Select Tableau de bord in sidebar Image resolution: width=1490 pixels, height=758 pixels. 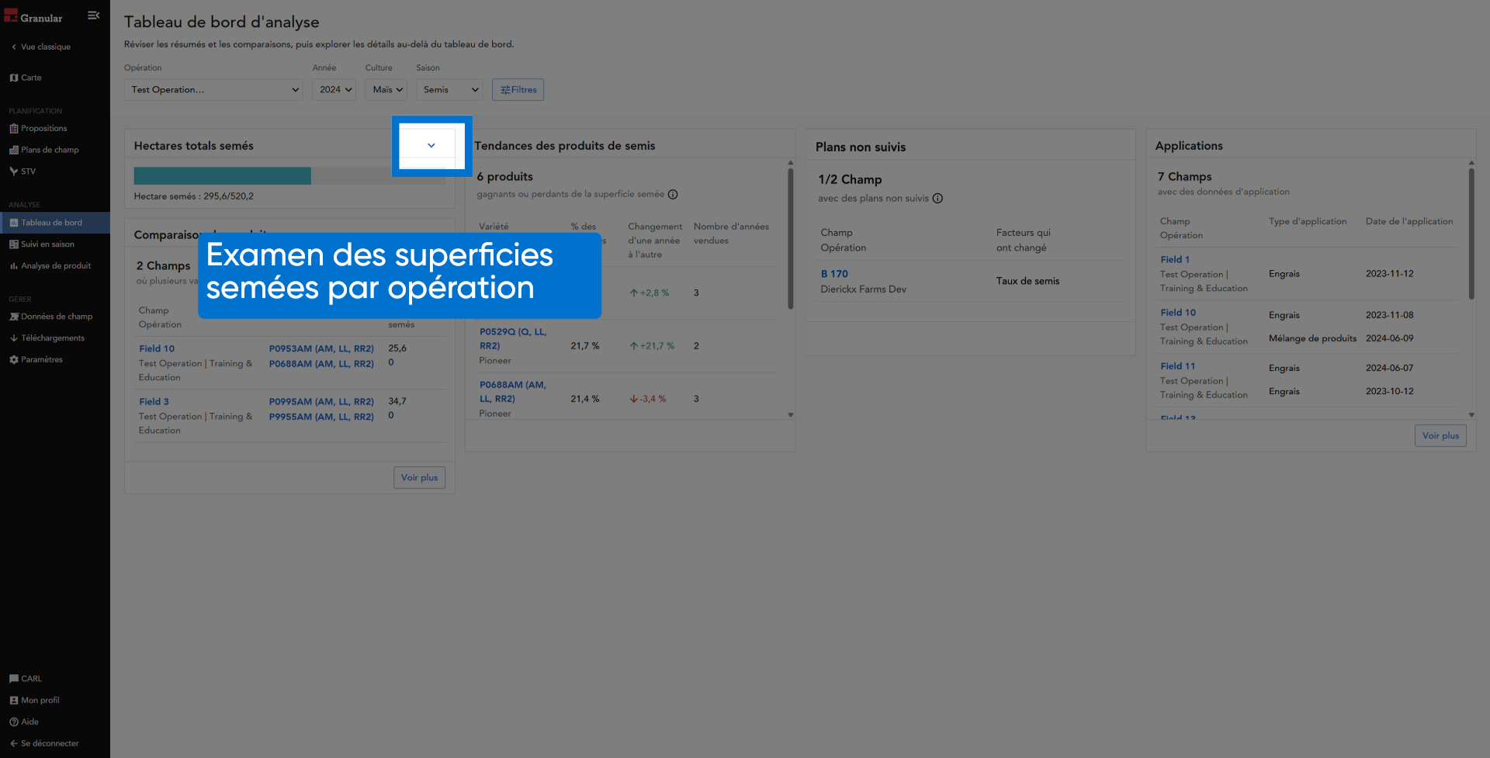click(x=55, y=223)
